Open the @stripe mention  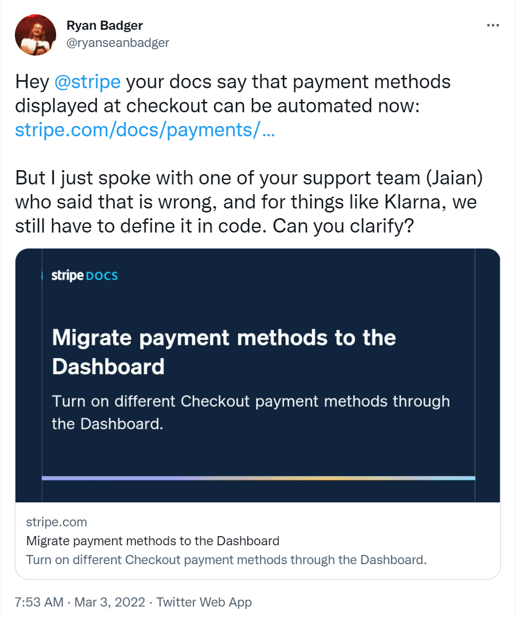[88, 82]
